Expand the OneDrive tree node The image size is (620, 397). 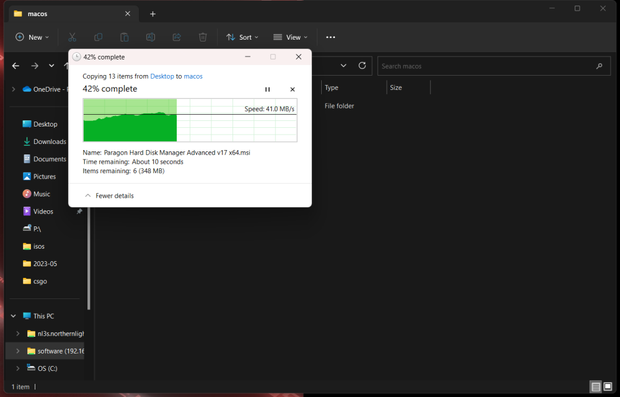coord(14,89)
